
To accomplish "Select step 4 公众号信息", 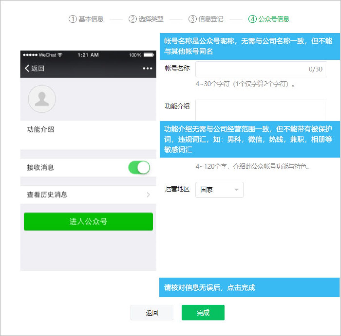I will pyautogui.click(x=269, y=19).
